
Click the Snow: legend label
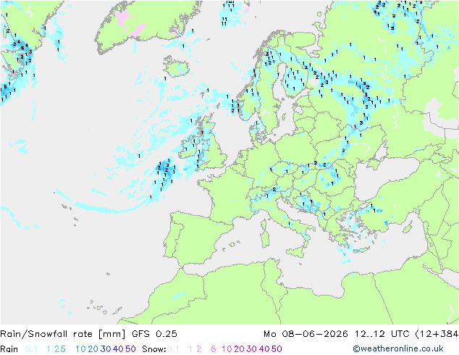point(154,349)
